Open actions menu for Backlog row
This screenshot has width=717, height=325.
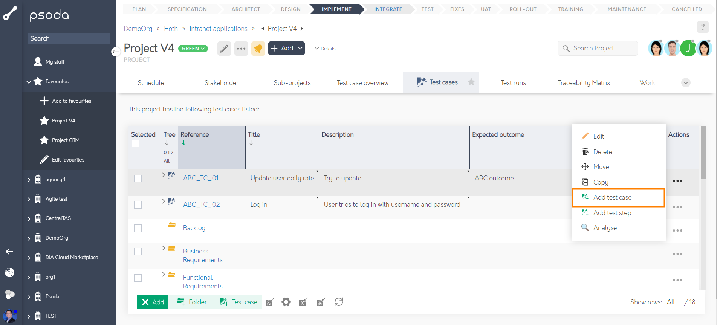tap(677, 230)
